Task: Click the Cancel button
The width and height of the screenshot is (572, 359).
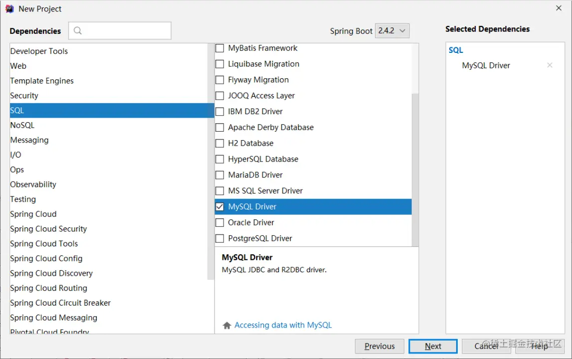Action: point(487,346)
